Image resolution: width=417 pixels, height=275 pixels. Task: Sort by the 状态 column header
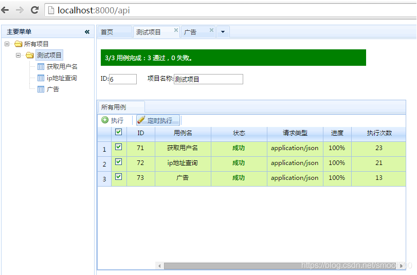coord(239,133)
